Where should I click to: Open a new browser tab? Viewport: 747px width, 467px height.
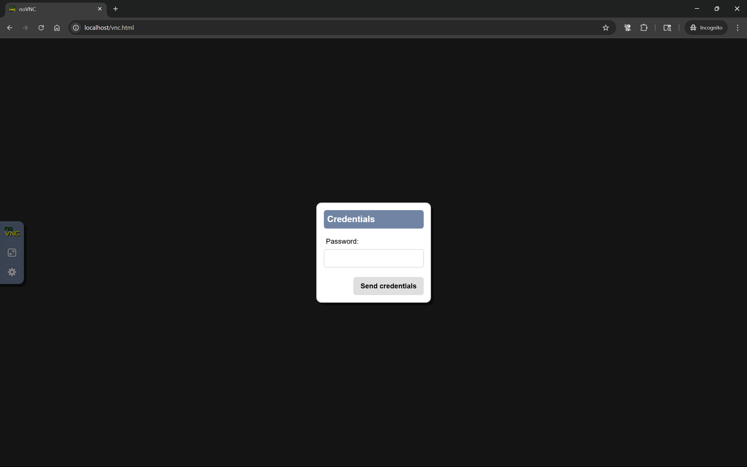[115, 9]
